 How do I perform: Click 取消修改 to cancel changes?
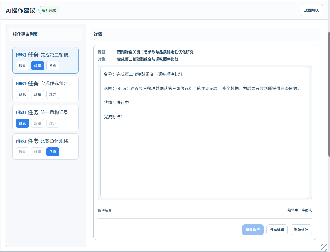[x=301, y=230]
